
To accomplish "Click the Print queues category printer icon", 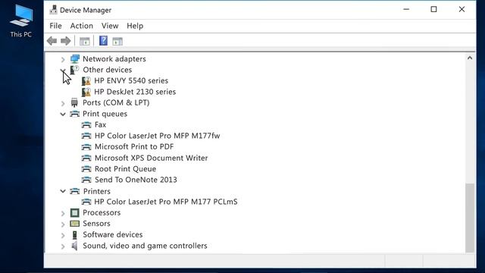I will pyautogui.click(x=74, y=114).
